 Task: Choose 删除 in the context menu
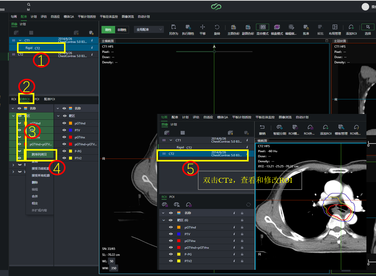(35, 182)
